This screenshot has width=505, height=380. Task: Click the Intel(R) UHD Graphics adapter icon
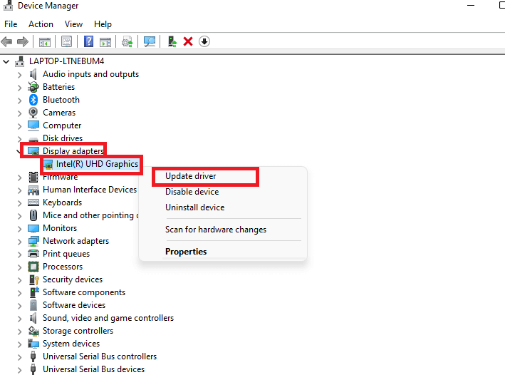[x=48, y=164]
